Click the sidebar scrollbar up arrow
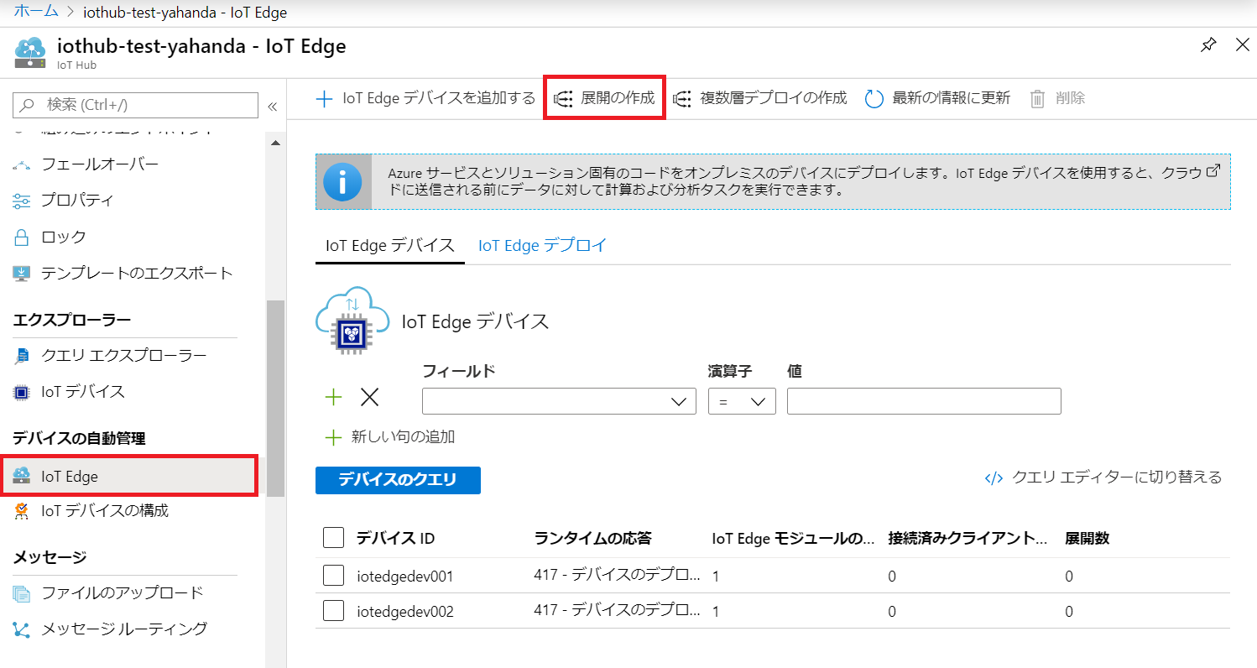Screen dimensions: 1257x668 275,144
